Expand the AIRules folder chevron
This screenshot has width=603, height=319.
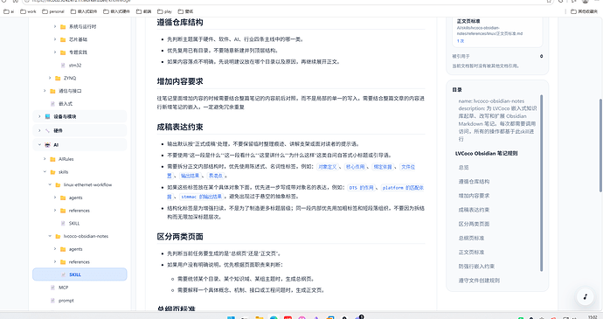[45, 159]
